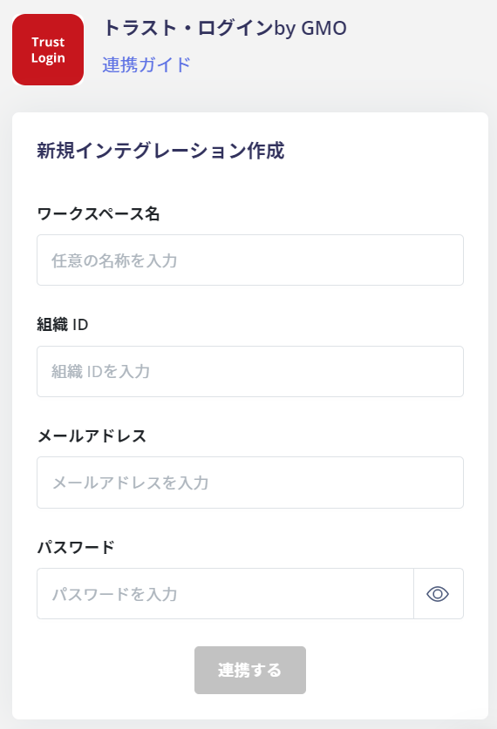Select the box showing パスワードを入力 placeholder
The height and width of the screenshot is (729, 497).
[x=225, y=594]
